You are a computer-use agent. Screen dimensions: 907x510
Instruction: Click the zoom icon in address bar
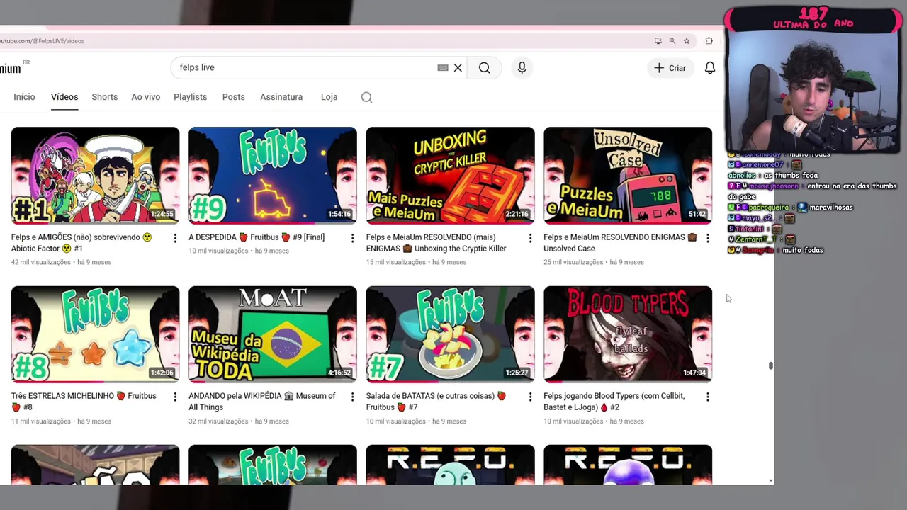672,41
